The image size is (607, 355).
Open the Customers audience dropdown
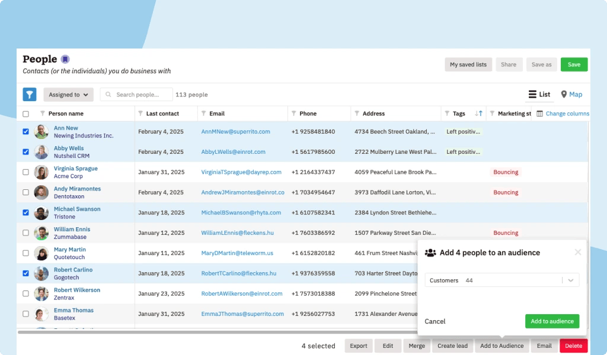(501, 280)
